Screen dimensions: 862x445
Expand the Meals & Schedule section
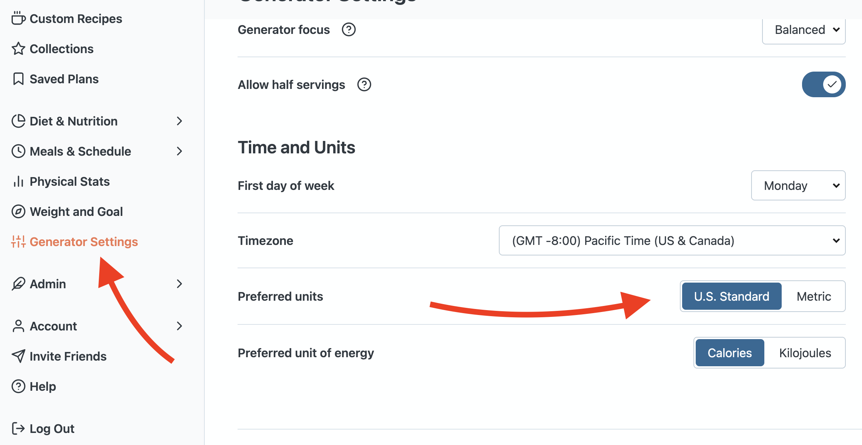[x=97, y=151]
